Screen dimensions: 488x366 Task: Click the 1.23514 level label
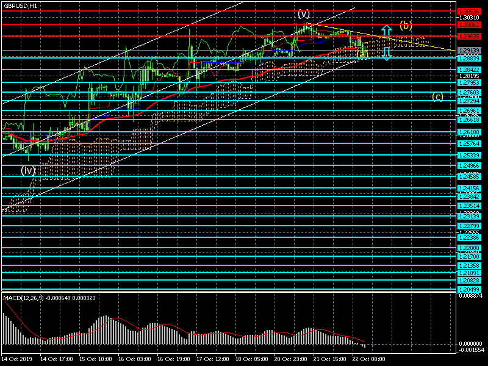(x=469, y=206)
